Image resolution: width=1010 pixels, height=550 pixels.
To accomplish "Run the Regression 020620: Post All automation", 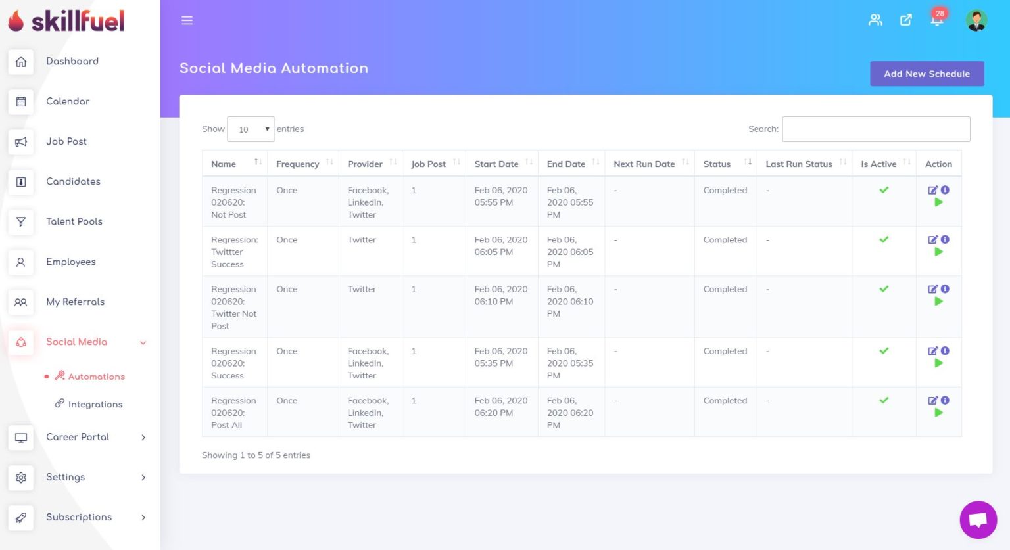I will point(939,412).
